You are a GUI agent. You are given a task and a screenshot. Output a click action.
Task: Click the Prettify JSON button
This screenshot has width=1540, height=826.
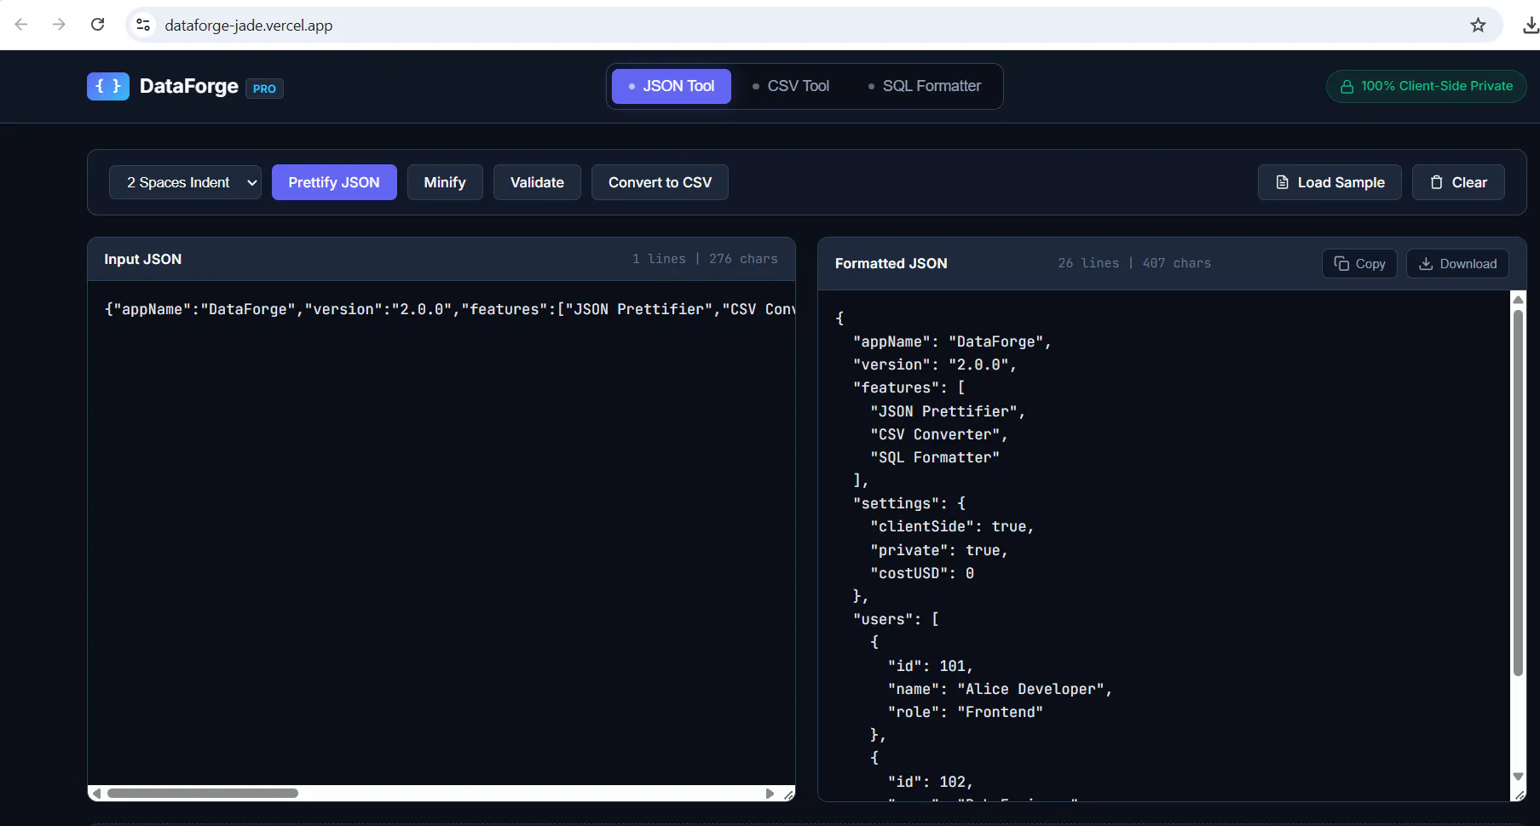tap(334, 182)
